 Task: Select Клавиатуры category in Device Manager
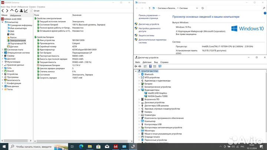(150, 115)
